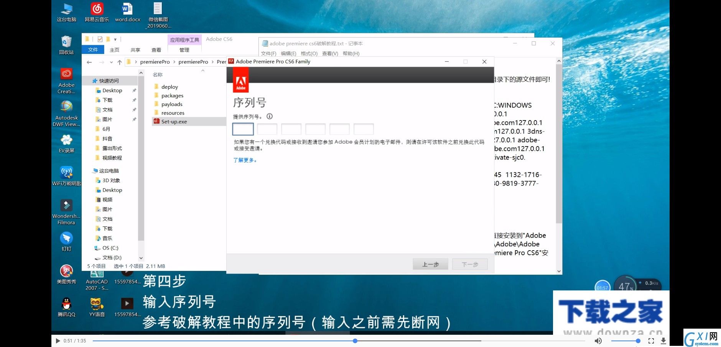This screenshot has width=721, height=347.
Task: Open the 回收站 recycle bin
Action: click(x=66, y=45)
